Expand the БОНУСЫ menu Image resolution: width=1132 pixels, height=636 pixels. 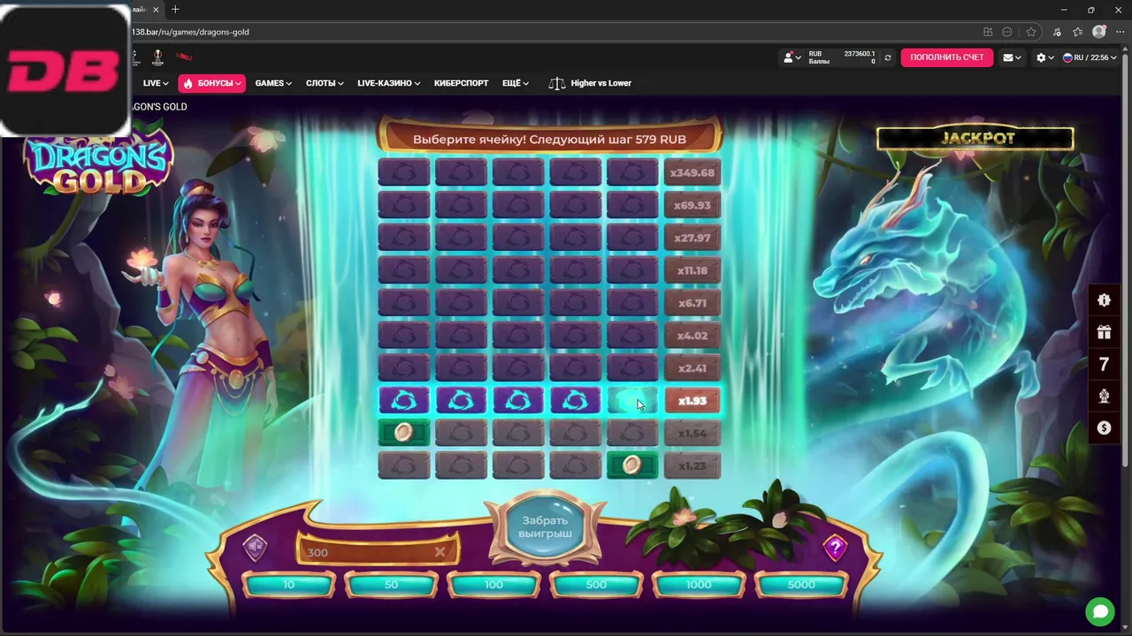pos(210,83)
